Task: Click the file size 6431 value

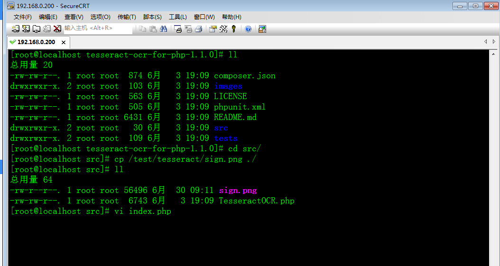Action: point(133,117)
